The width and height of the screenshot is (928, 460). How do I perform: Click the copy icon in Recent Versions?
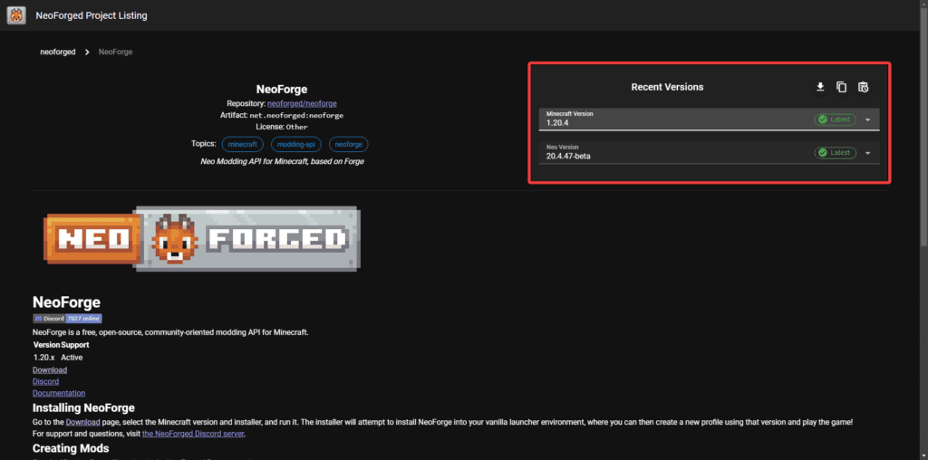tap(841, 87)
